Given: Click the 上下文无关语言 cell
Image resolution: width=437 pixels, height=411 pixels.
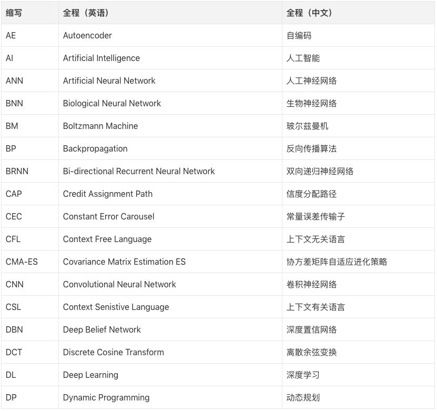Looking at the screenshot, I should [358, 239].
